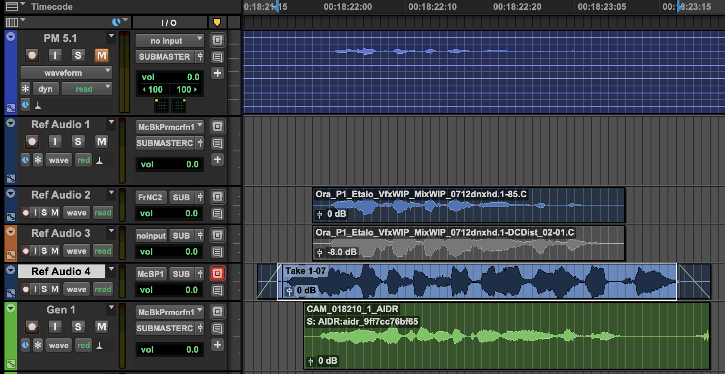Mute the Ref Audio 1 track

(x=102, y=142)
